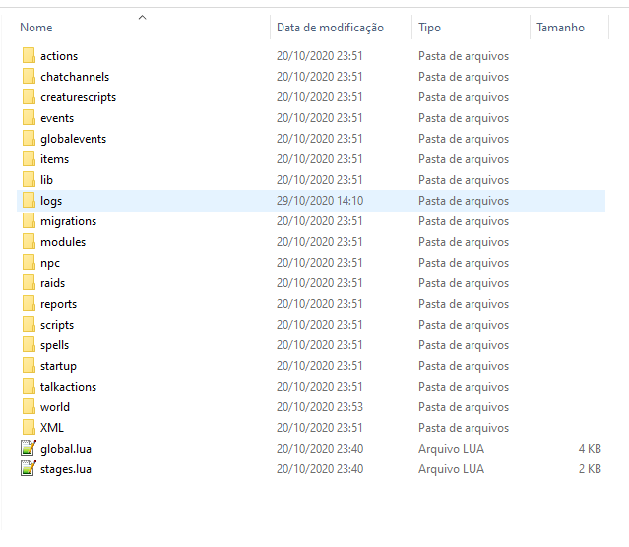This screenshot has height=547, width=629.
Task: Click the reports folder name
Action: pos(58,304)
